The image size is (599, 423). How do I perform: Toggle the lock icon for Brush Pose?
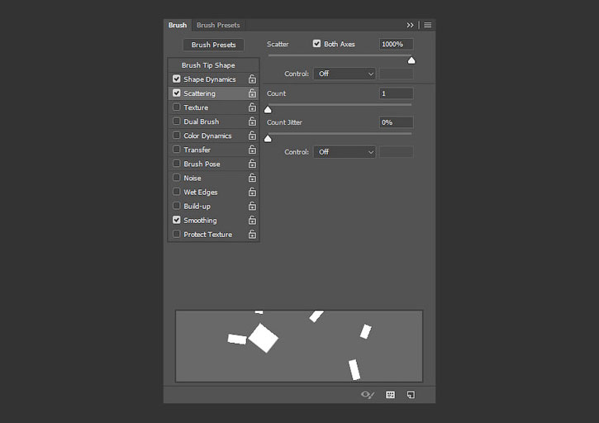click(x=252, y=164)
